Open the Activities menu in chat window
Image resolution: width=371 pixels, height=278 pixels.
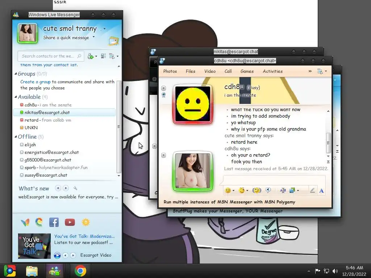[x=272, y=71]
